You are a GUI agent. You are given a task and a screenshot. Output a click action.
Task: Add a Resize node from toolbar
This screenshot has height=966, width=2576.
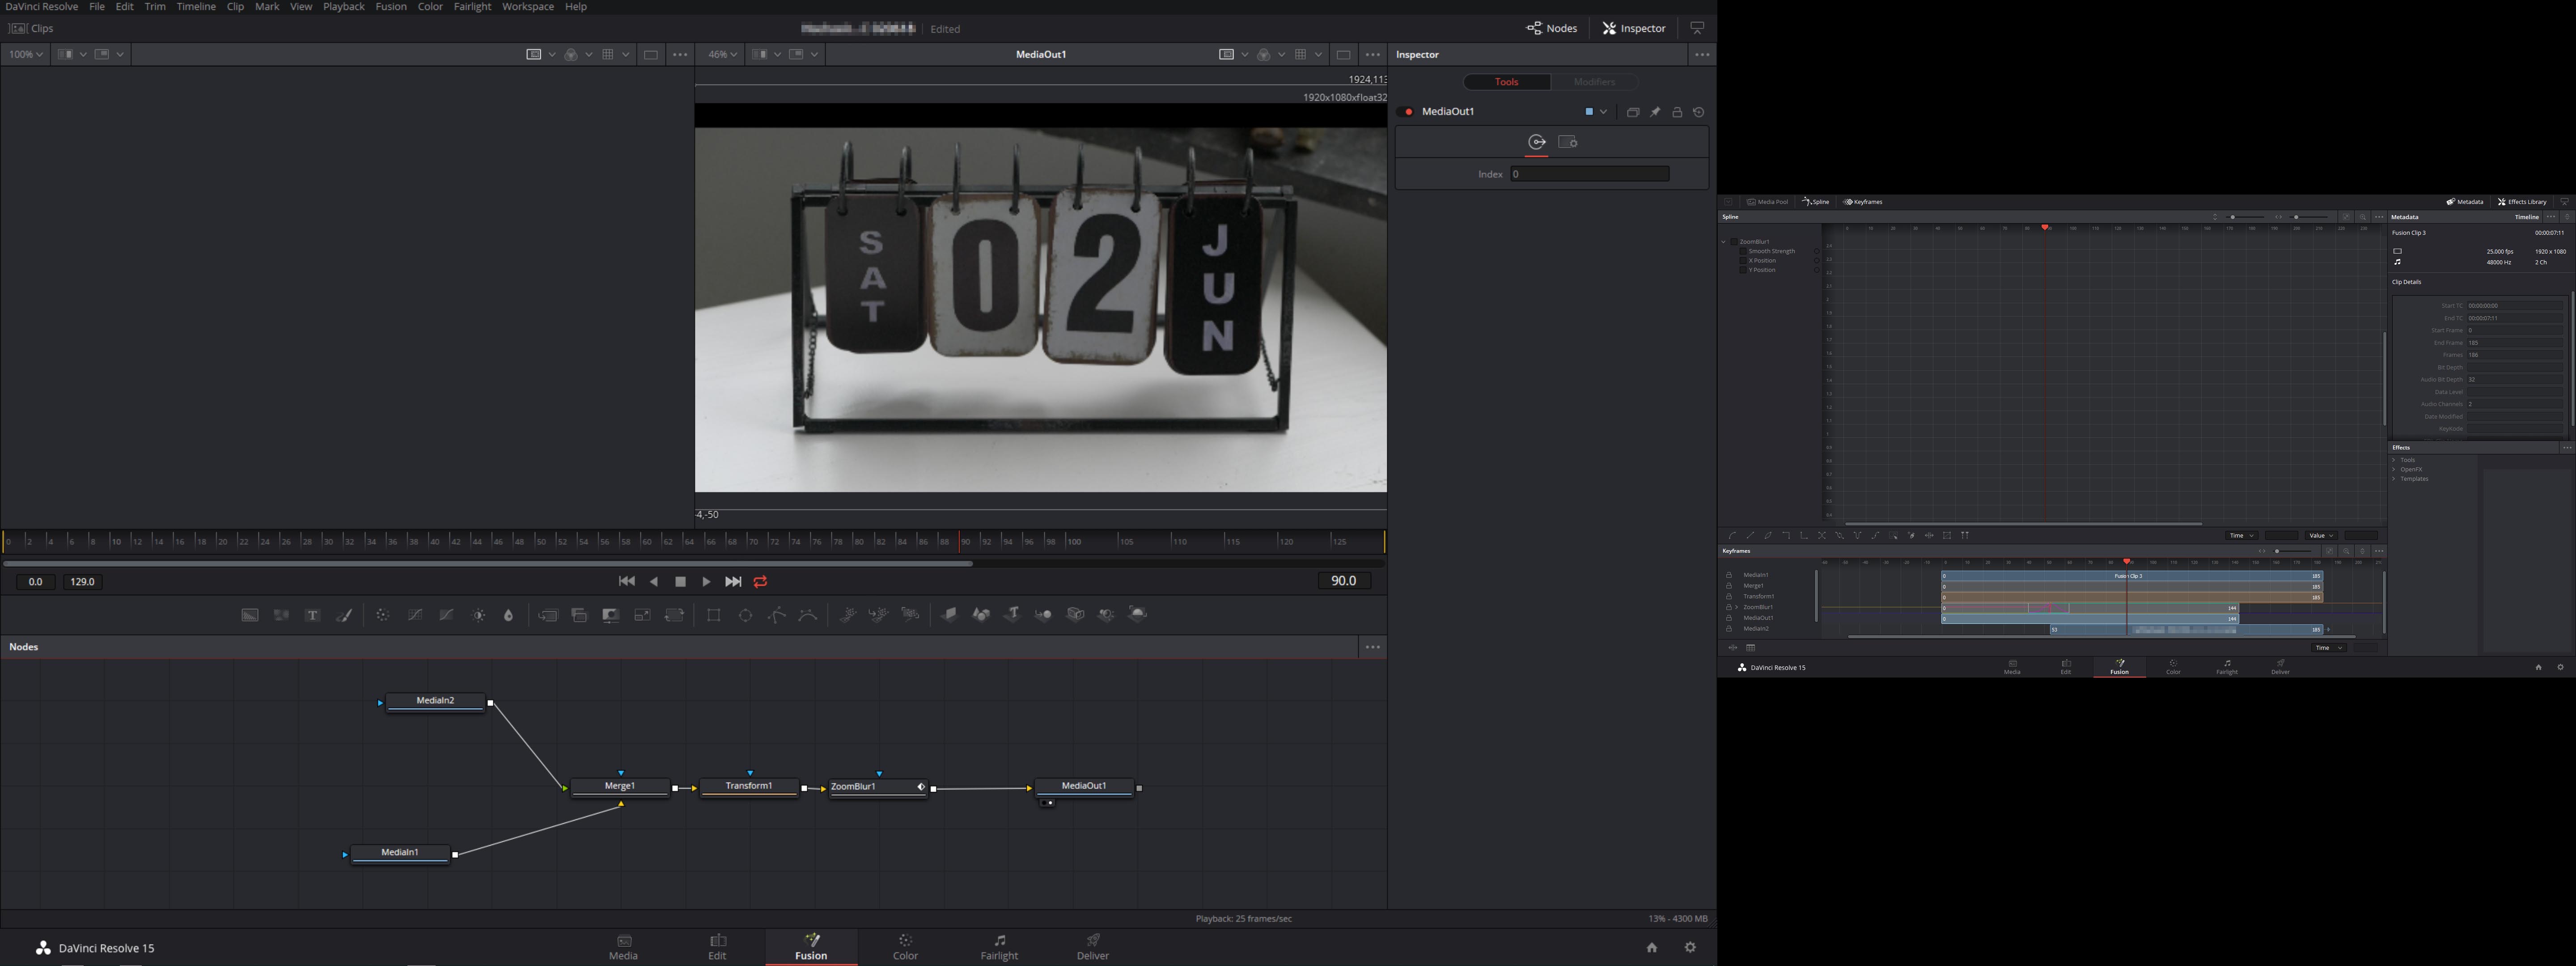point(643,615)
